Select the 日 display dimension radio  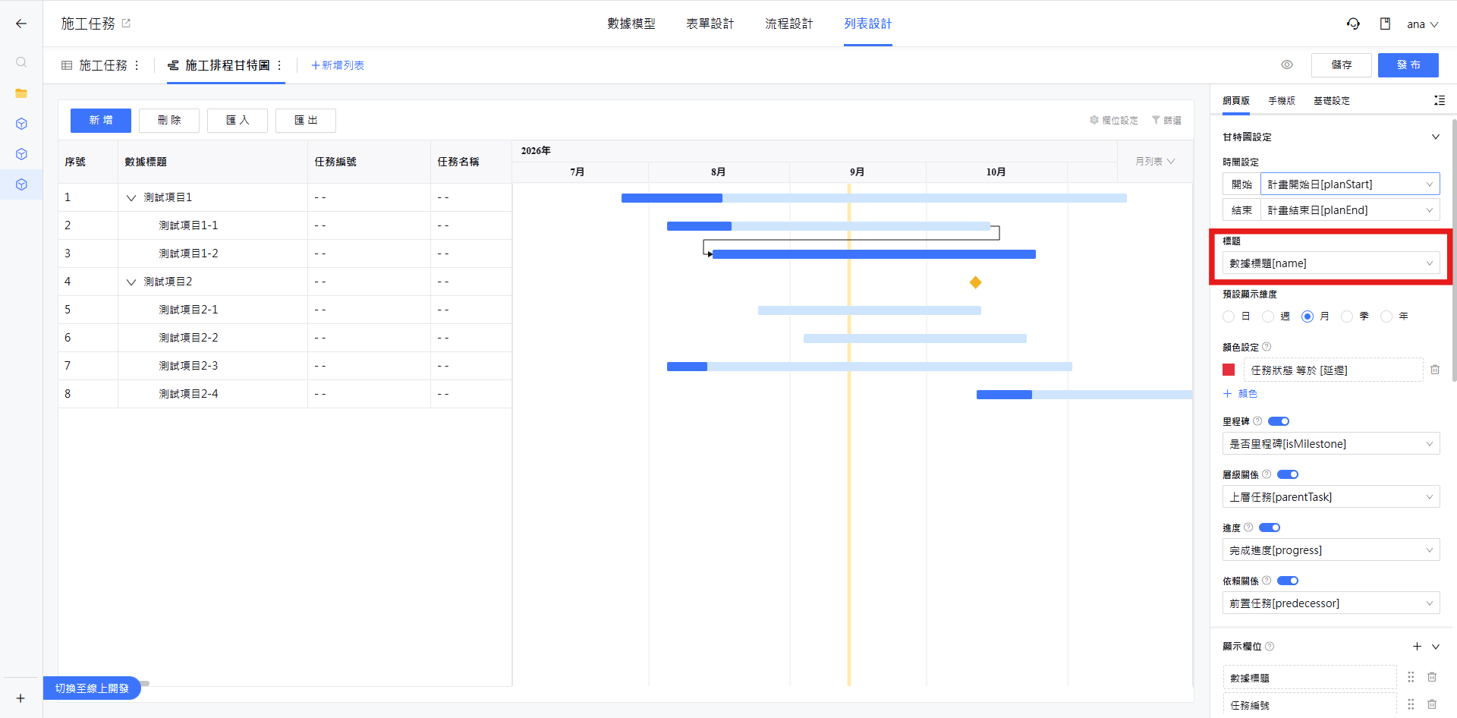(x=1229, y=316)
